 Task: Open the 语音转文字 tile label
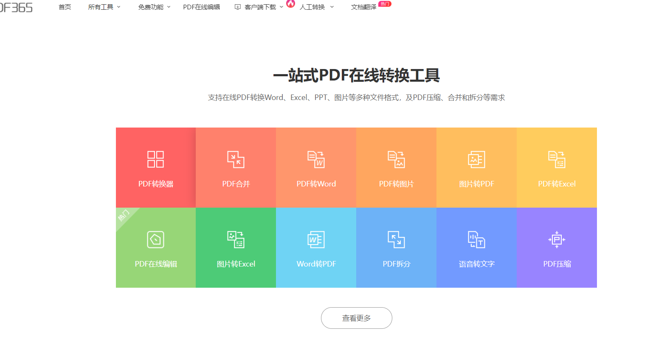(476, 264)
